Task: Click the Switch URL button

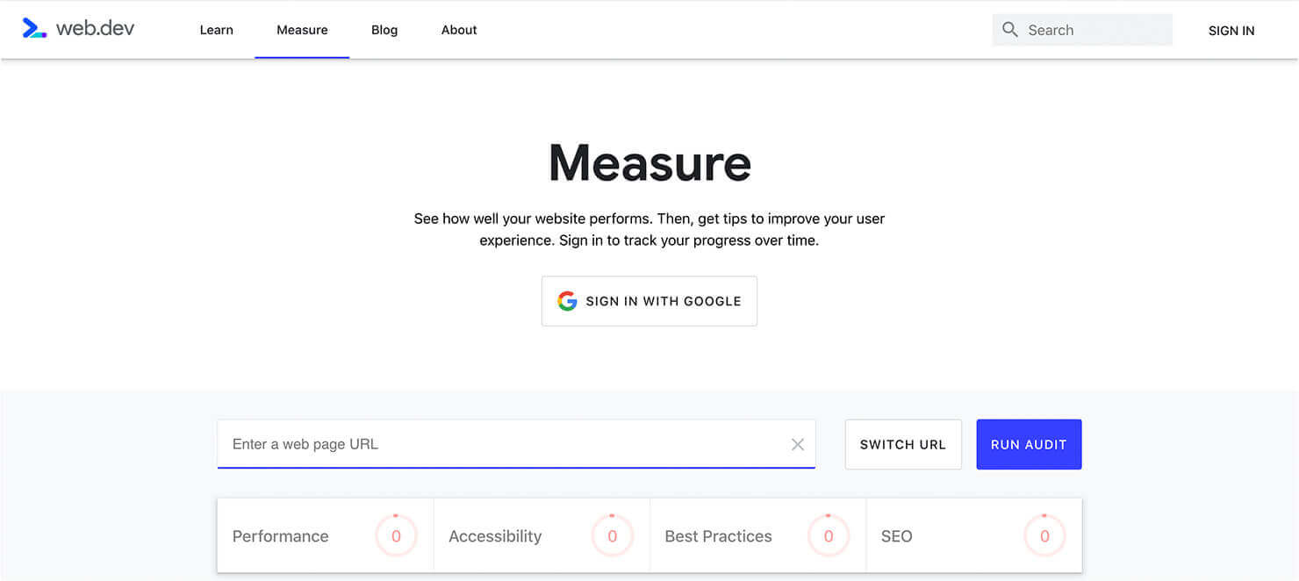Action: 903,444
